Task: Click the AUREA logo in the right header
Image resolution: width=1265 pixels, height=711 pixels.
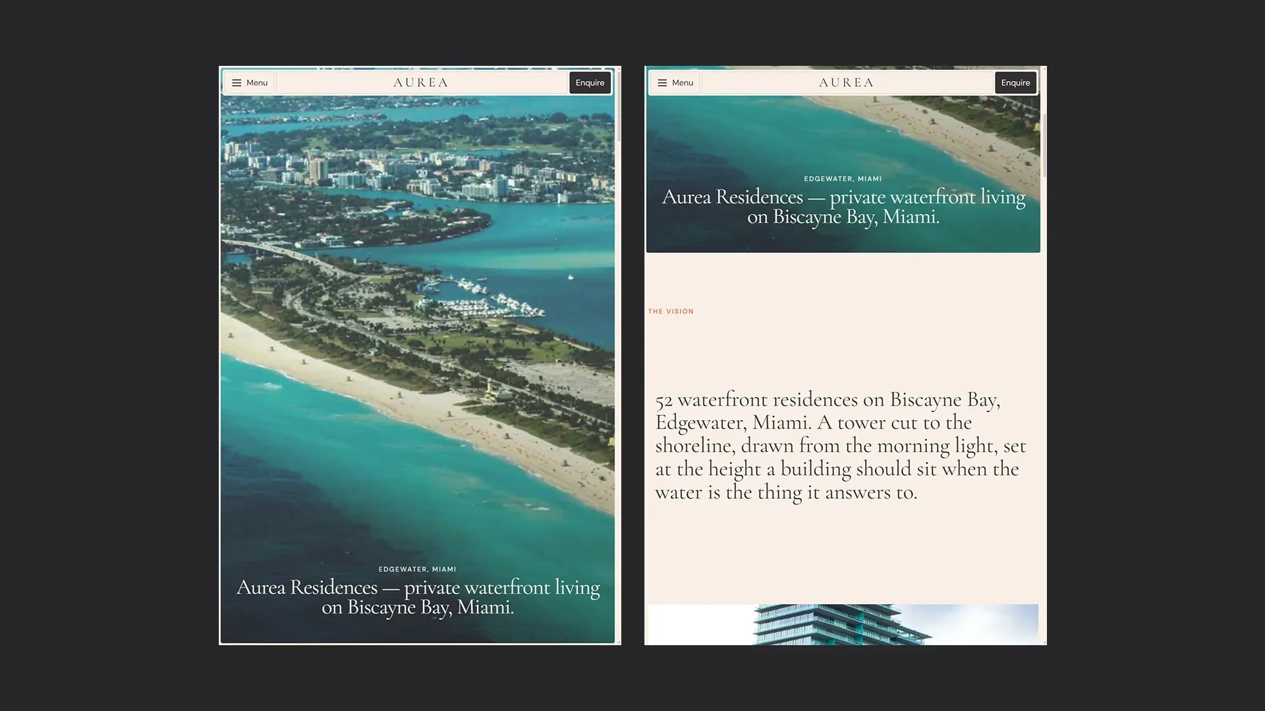Action: (x=846, y=83)
